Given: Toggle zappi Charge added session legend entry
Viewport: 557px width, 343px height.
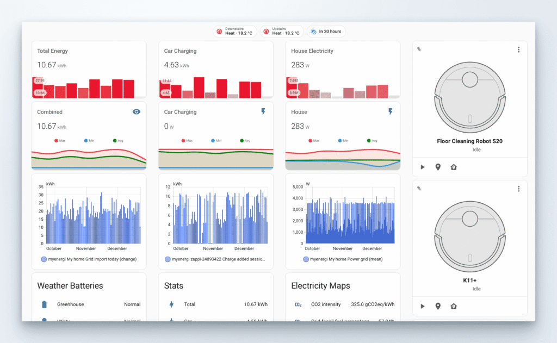Looking at the screenshot, I should [x=215, y=259].
